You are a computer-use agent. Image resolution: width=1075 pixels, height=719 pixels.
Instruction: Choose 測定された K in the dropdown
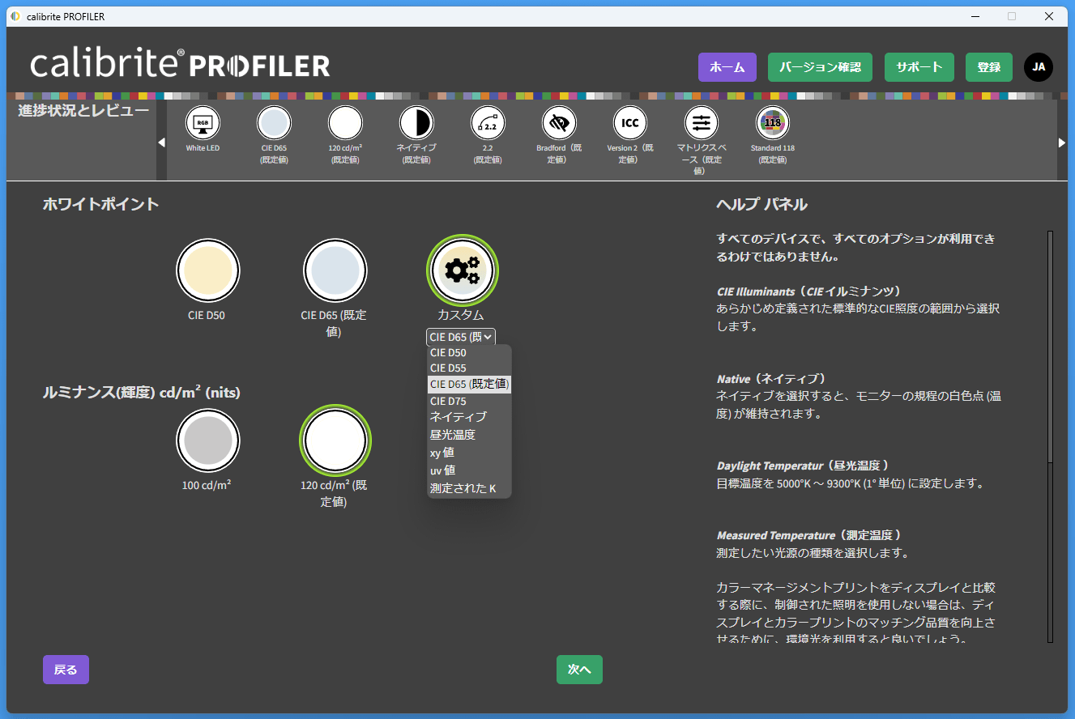click(469, 489)
